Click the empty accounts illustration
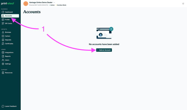Viewport: 187px width, 110px height. pyautogui.click(x=104, y=33)
